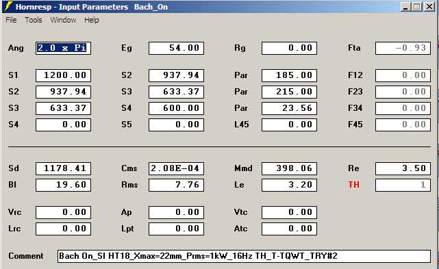Viewport: 439px width, 269px height.
Task: Click the S3 field beside Par 215.00
Action: 177,92
